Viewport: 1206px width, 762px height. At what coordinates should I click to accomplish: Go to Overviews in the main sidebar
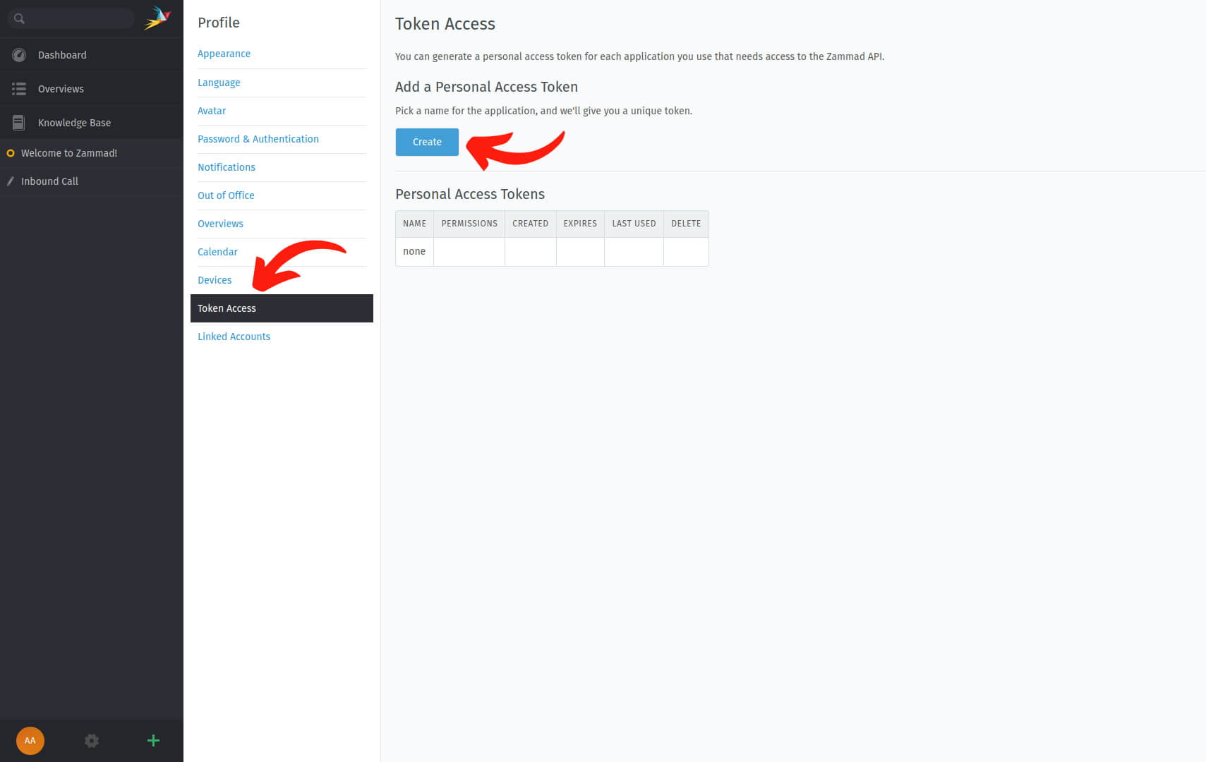tap(92, 89)
